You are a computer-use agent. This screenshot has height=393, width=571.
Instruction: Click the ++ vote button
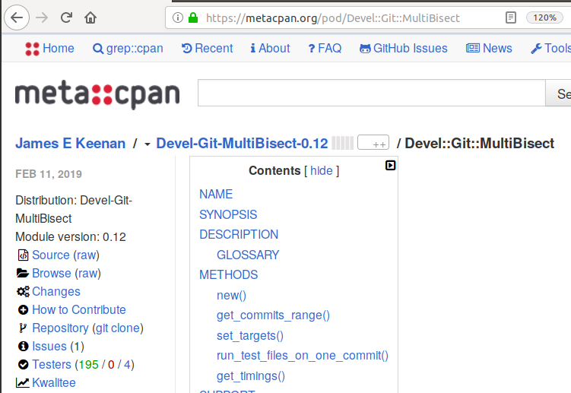[x=373, y=143]
